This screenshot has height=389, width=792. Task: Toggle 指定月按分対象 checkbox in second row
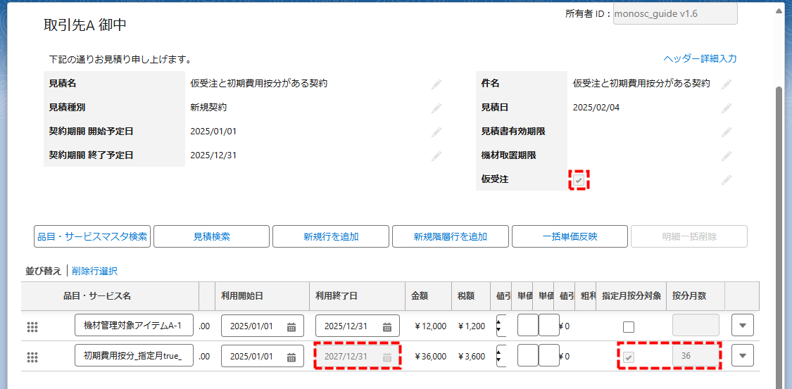pyautogui.click(x=629, y=357)
